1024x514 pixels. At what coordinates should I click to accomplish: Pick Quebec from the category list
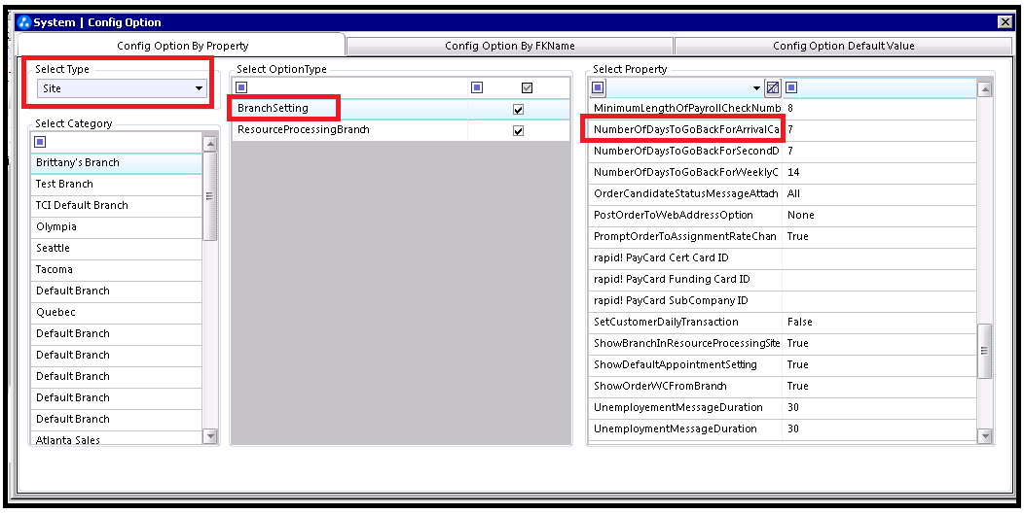point(116,313)
